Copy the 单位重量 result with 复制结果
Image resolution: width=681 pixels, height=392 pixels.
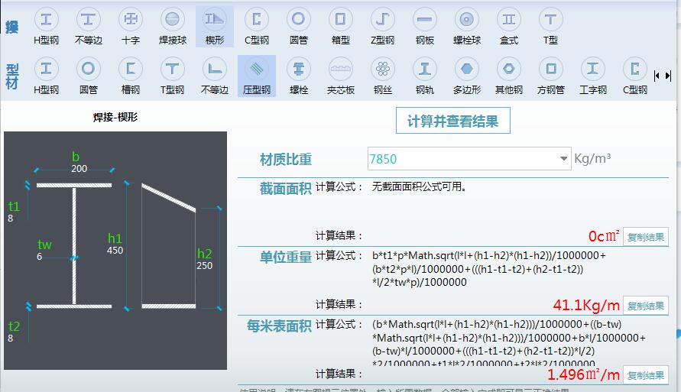click(x=645, y=306)
